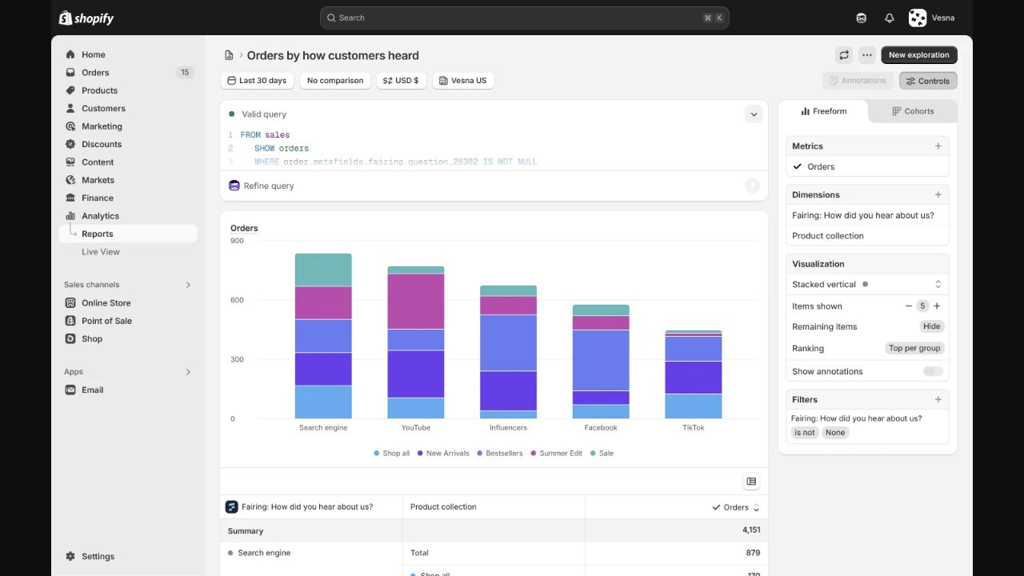Add a dimension with the plus button
Image resolution: width=1024 pixels, height=576 pixels.
click(938, 194)
